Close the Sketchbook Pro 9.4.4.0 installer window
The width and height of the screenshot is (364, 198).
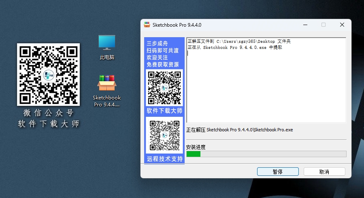point(342,25)
